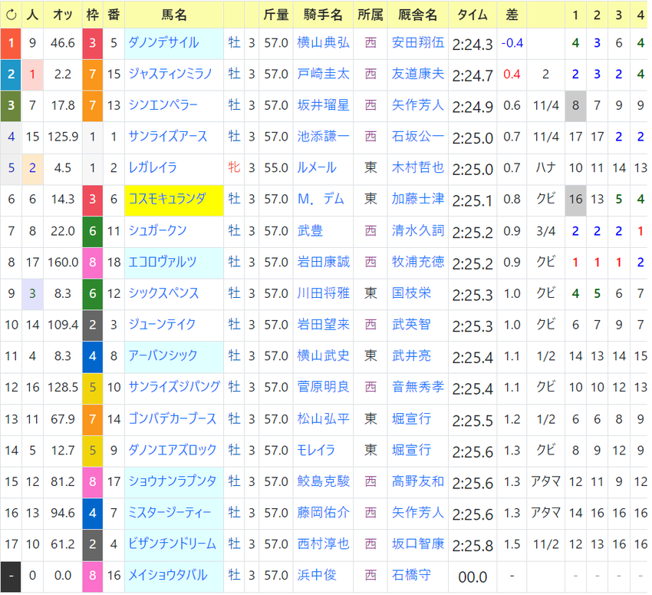Open trainer 加藤士津
The width and height of the screenshot is (652, 595).
(x=418, y=199)
